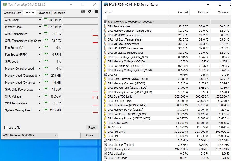Viewport: 232px width, 161px height.
Task: Click lightning icon beside TGP Power
Action: click(105, 127)
